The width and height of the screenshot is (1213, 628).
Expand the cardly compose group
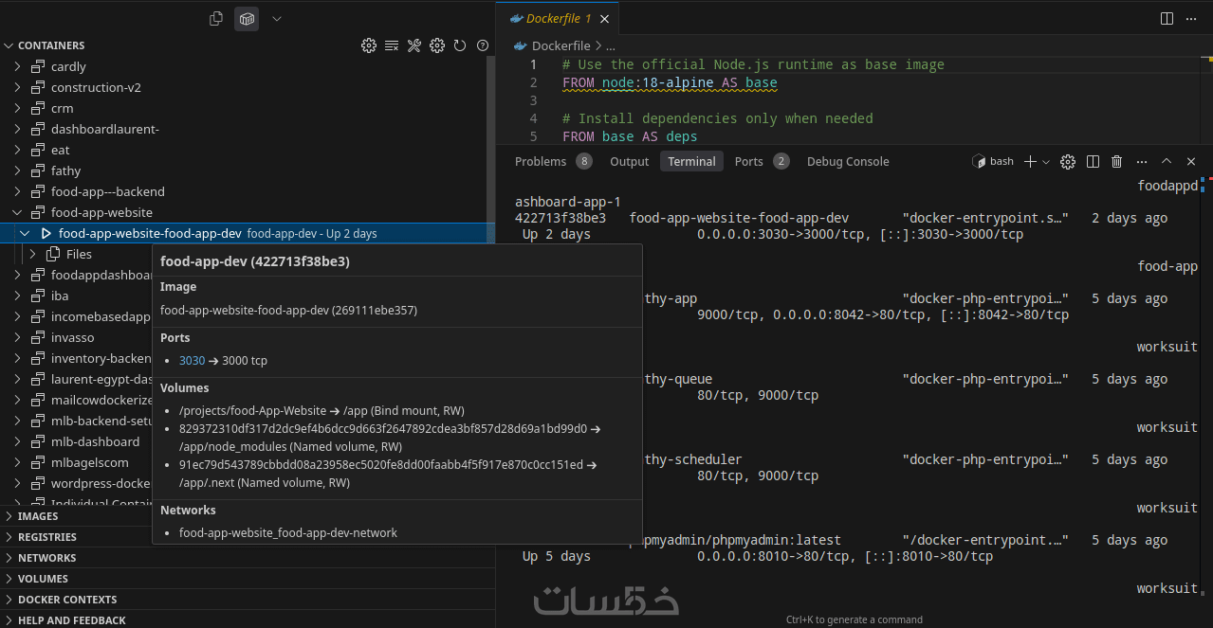coord(17,66)
